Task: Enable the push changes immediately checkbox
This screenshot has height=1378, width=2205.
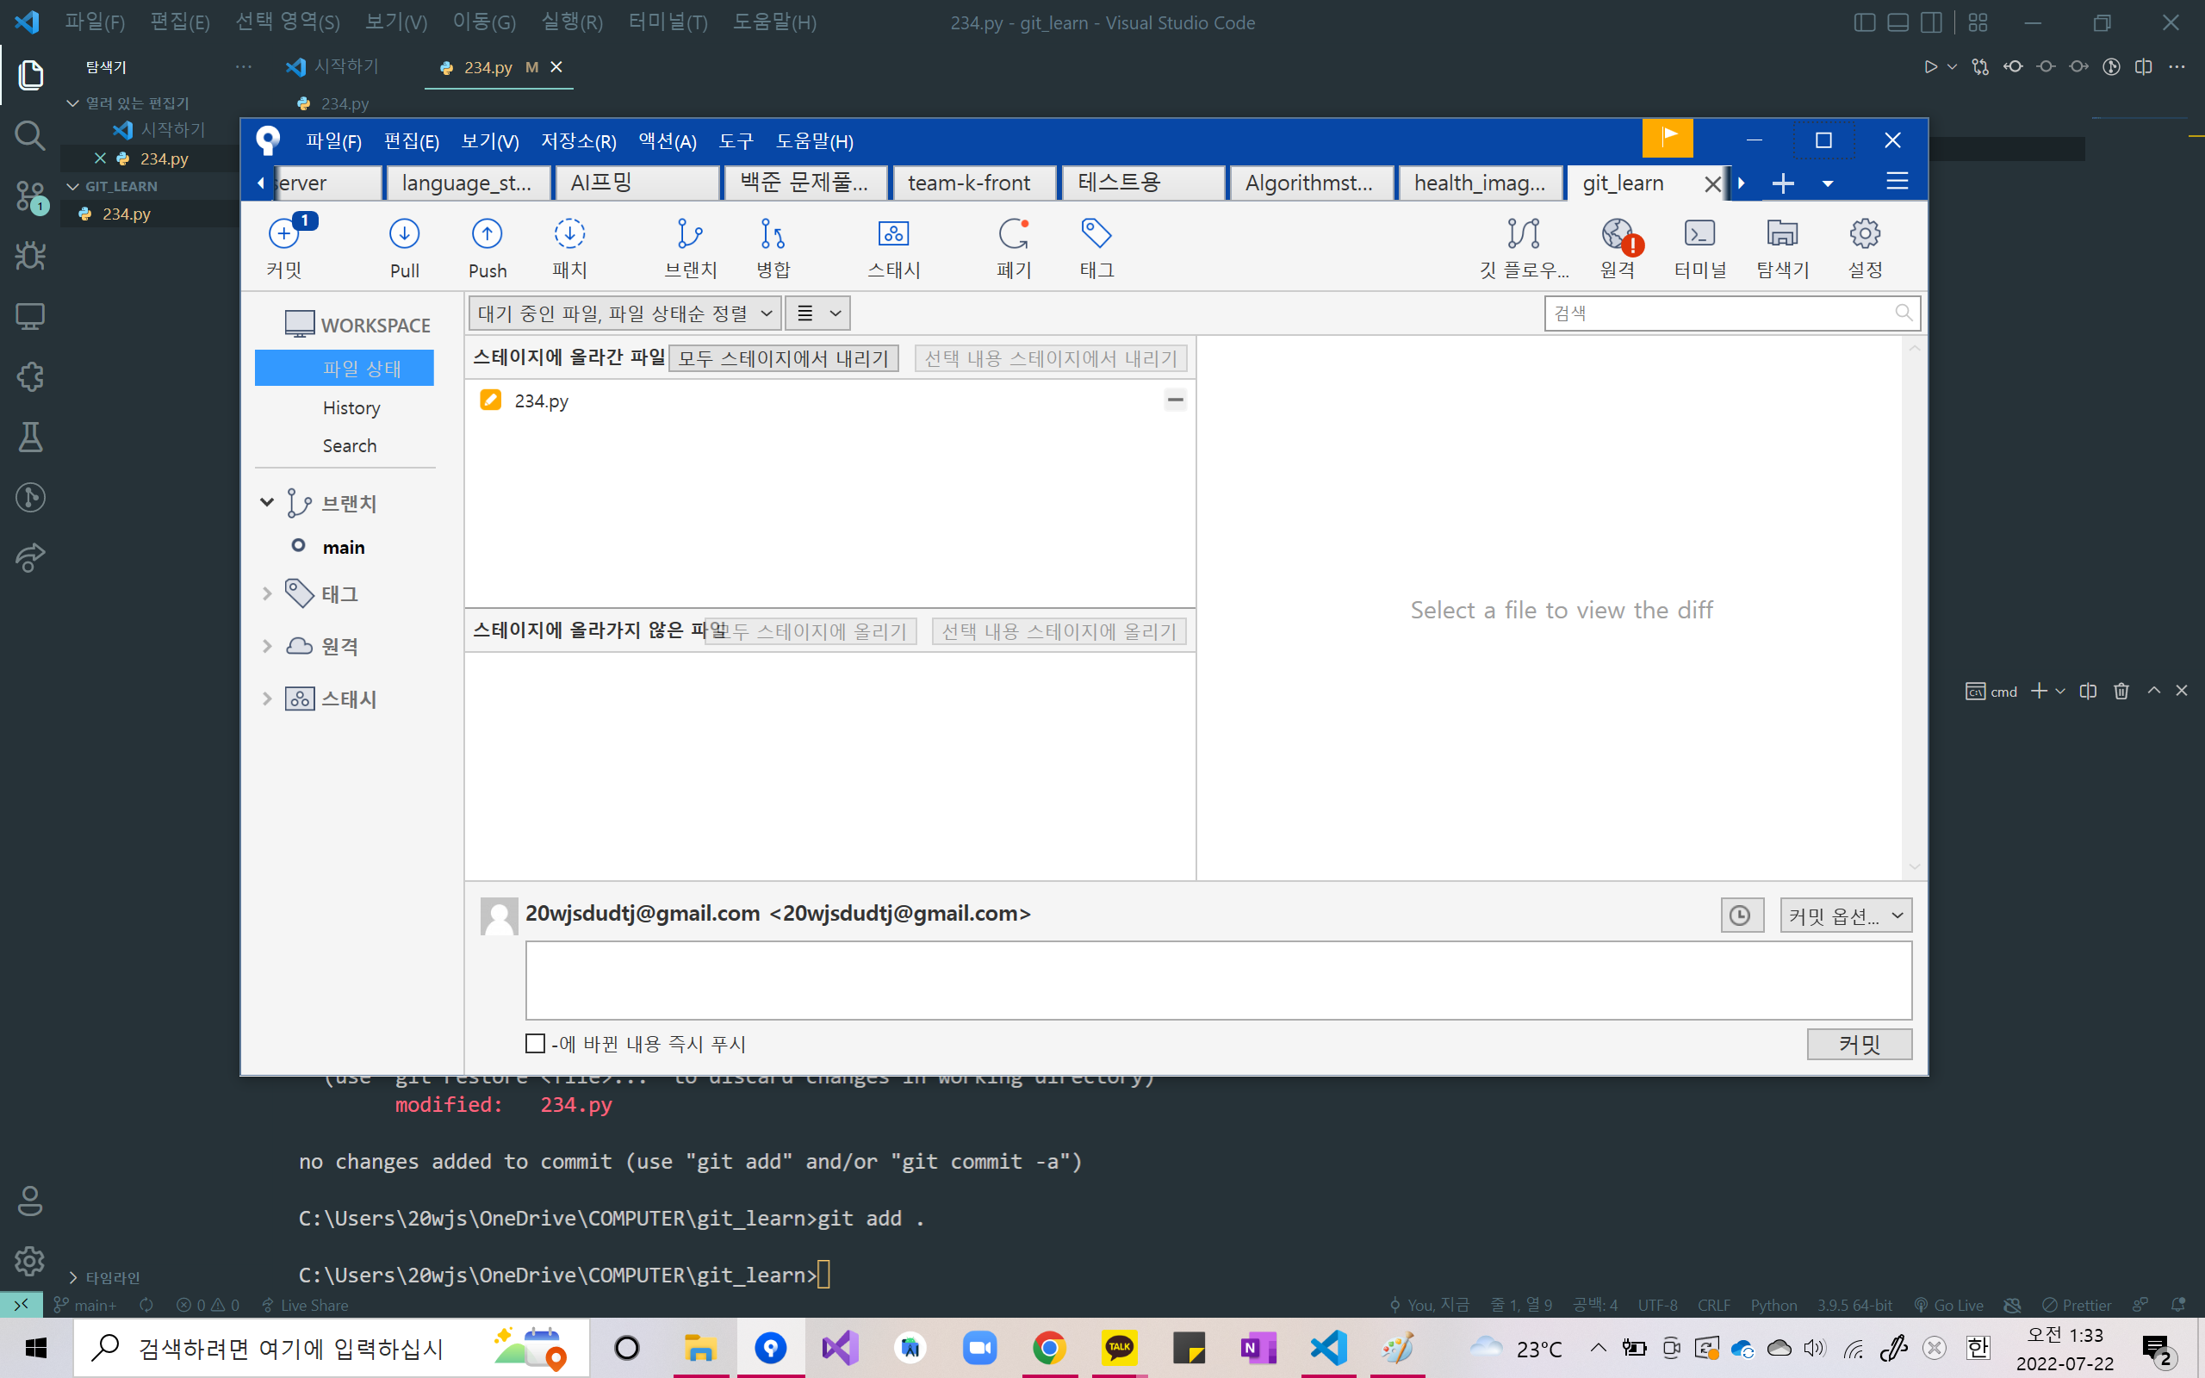Action: [x=536, y=1044]
